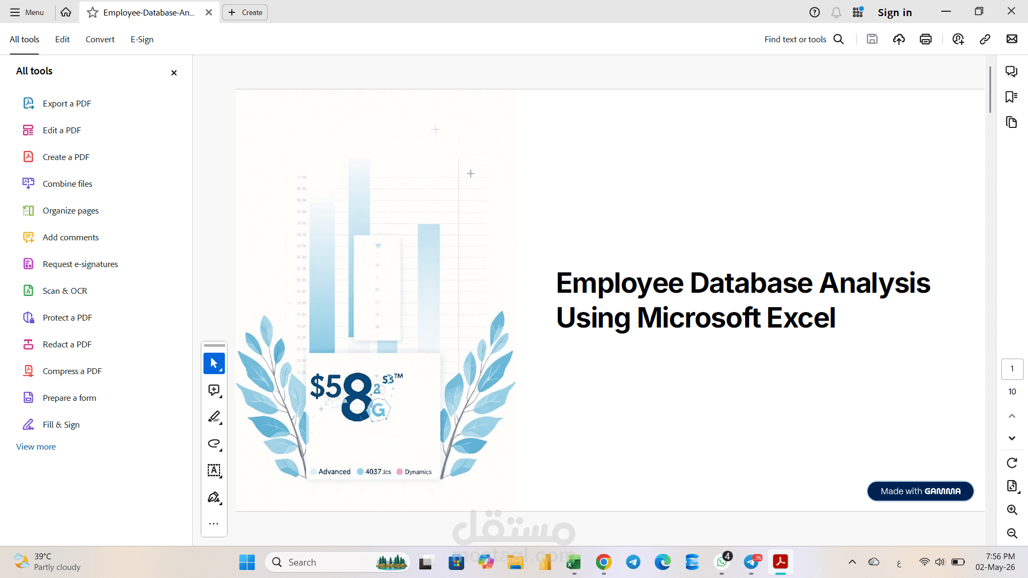Open Combine files tool
The image size is (1028, 578).
pos(57,184)
